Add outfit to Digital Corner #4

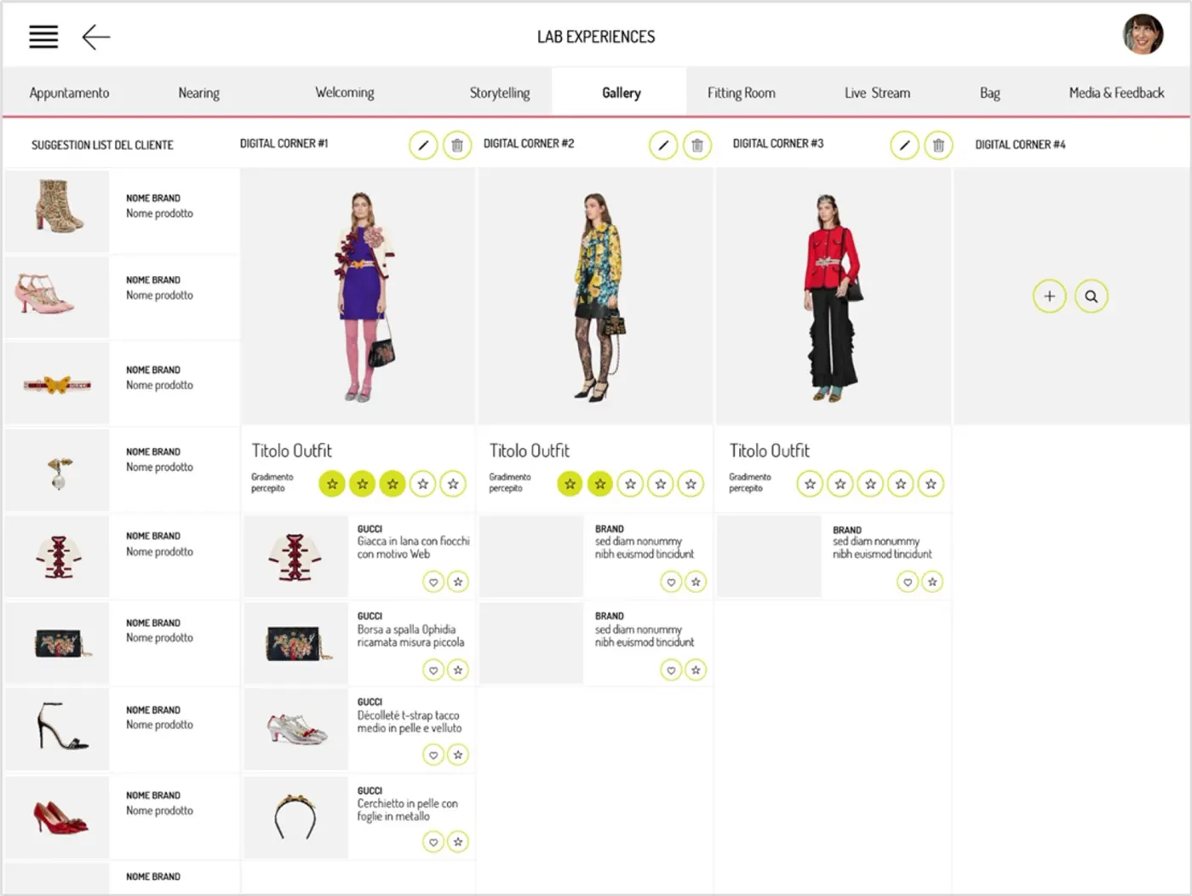pyautogui.click(x=1049, y=296)
